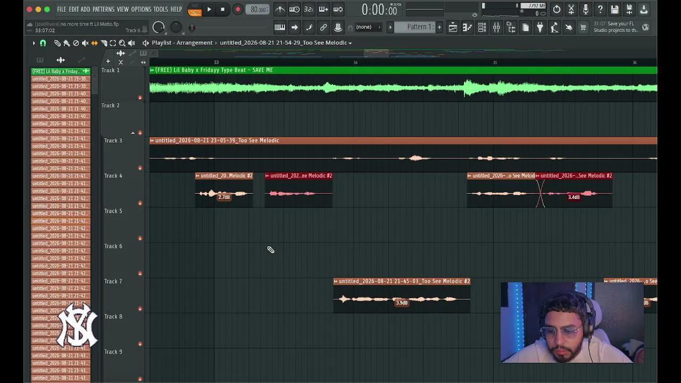Open the OPTIONS menu
Screen dimensions: 681x383
(x=141, y=9)
